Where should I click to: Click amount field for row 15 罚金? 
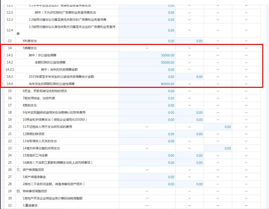(x=147, y=91)
